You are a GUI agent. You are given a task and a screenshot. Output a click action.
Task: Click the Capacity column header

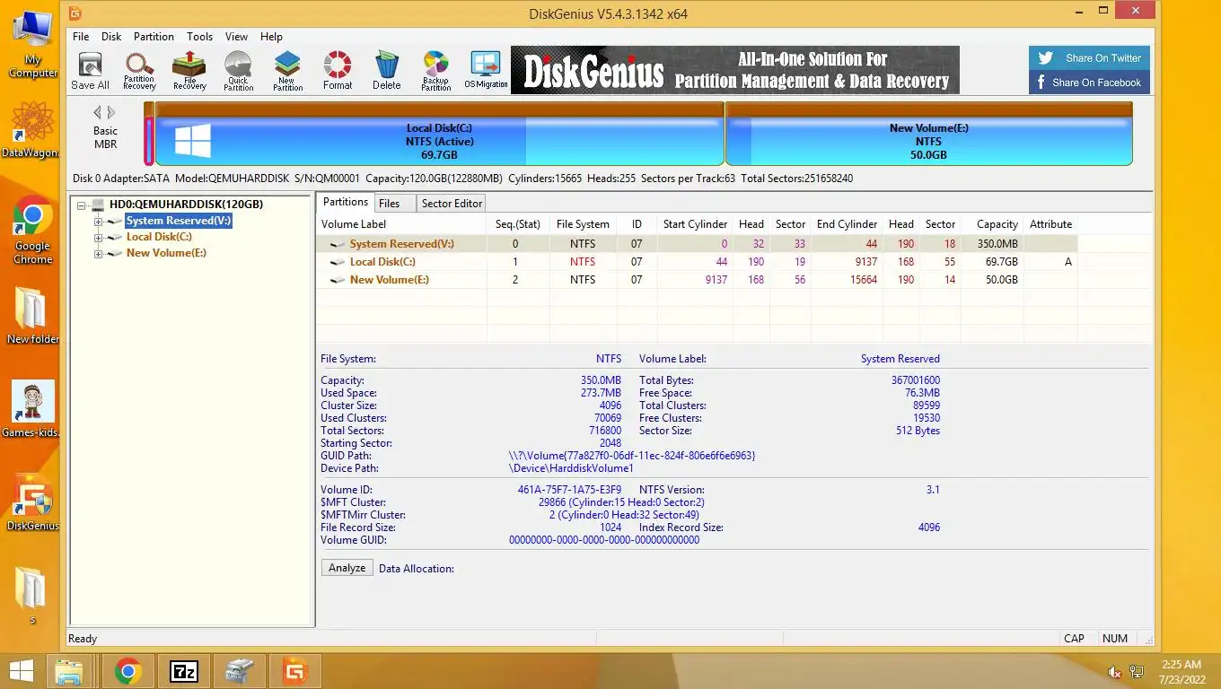pos(992,224)
